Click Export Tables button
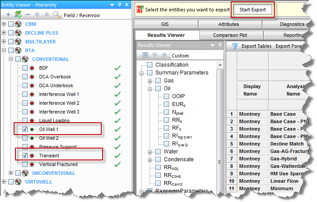Image resolution: width=317 pixels, height=202 pixels. [x=257, y=46]
